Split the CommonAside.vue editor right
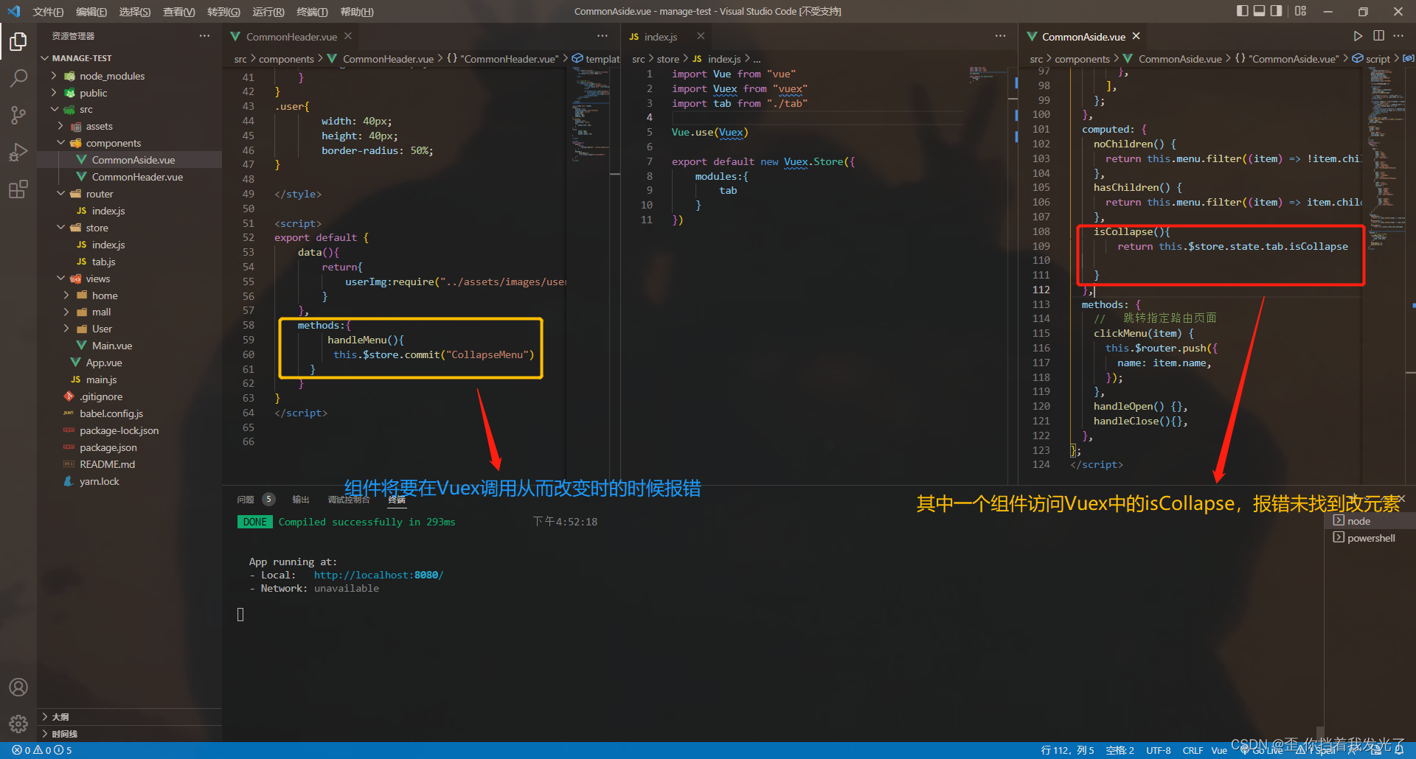This screenshot has height=759, width=1416. coord(1378,36)
